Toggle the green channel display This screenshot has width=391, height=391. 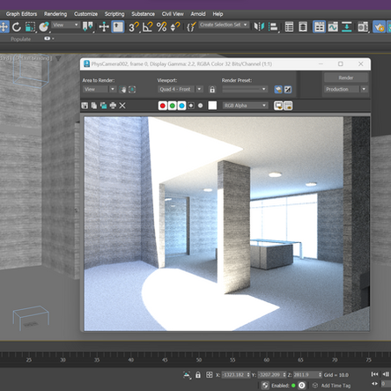173,106
